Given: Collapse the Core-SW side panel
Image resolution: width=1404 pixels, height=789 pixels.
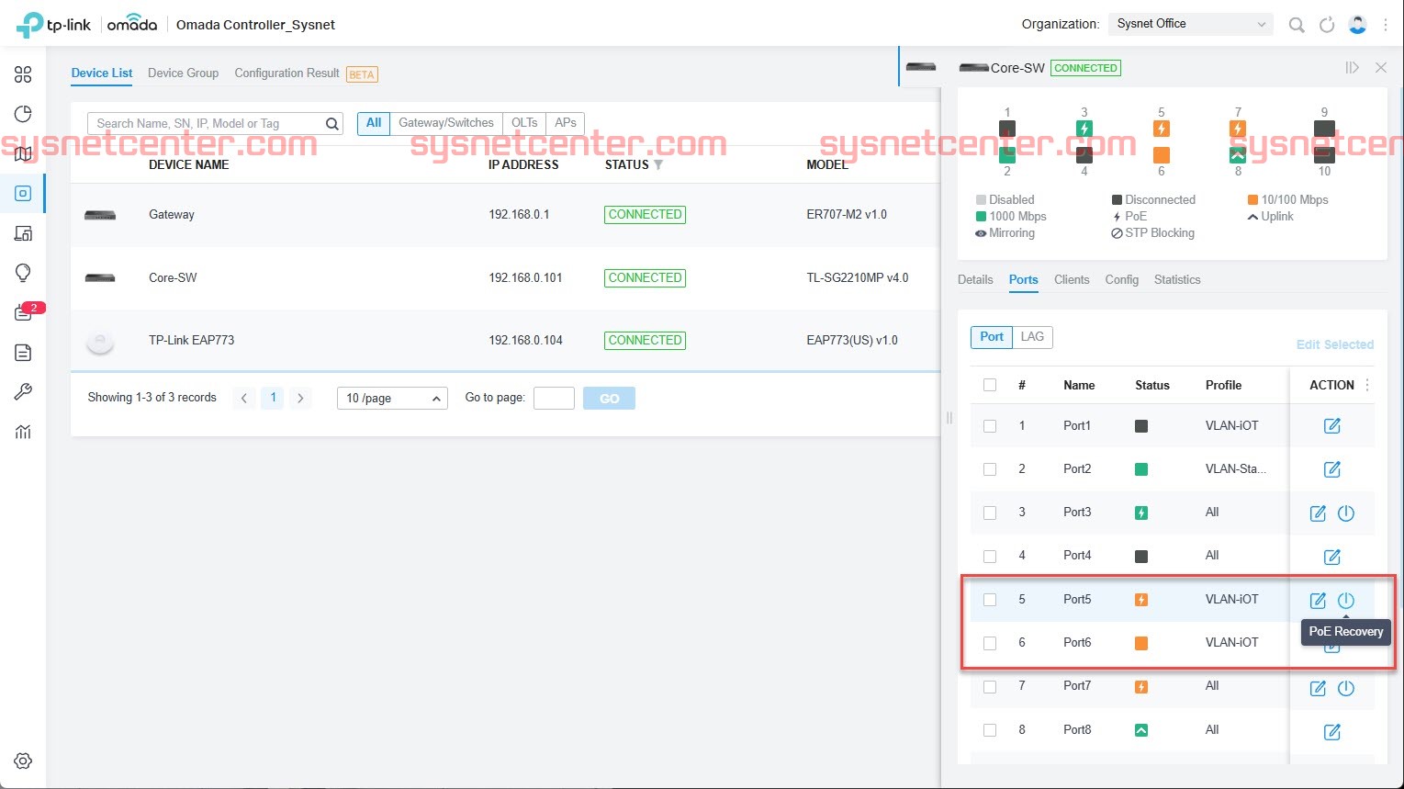Looking at the screenshot, I should coord(1352,68).
